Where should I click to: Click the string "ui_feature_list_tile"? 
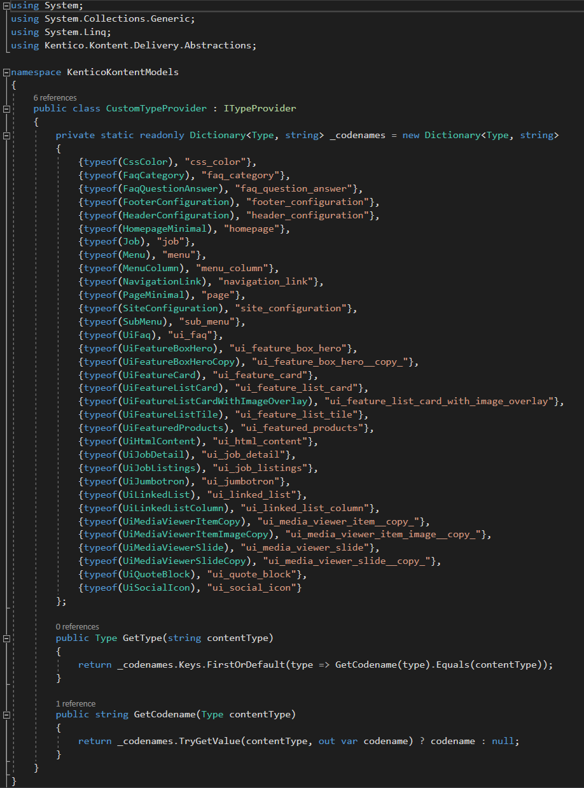click(296, 416)
